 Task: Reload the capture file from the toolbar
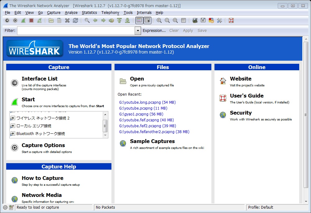pyautogui.click(x=75, y=20)
